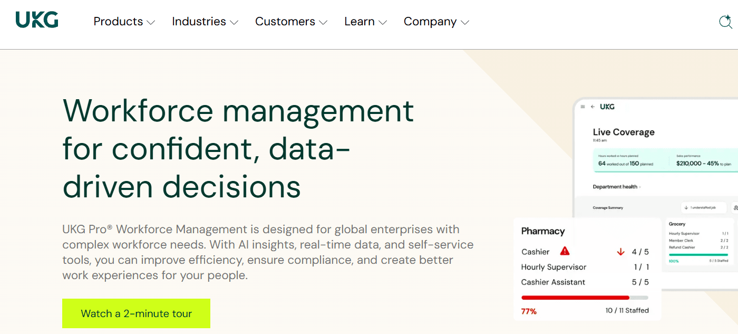Expand the Industries chevron
The height and width of the screenshot is (334, 738).
234,23
